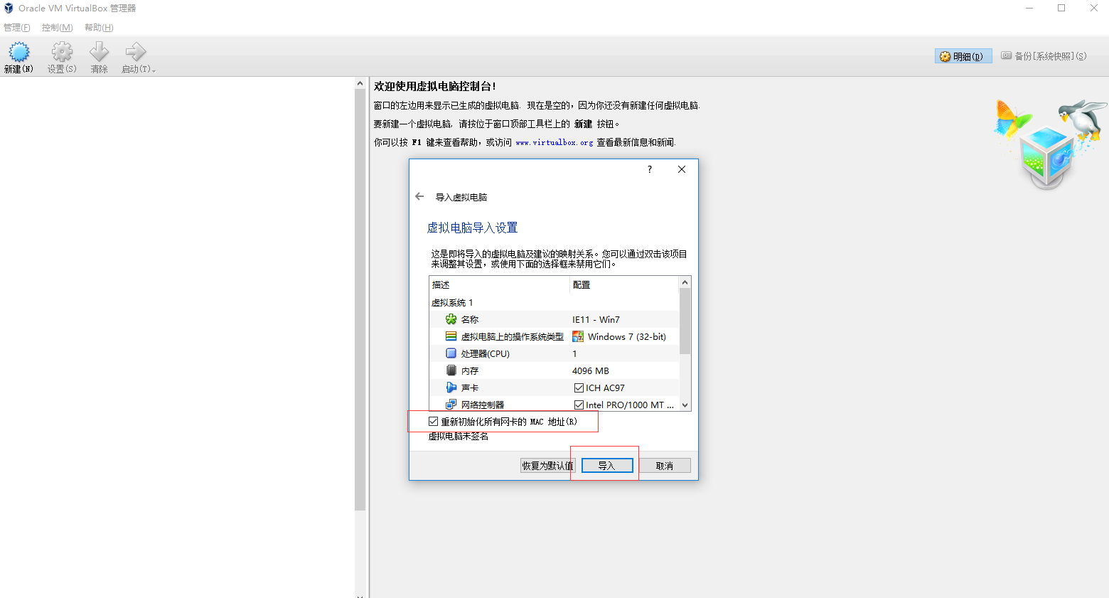Toggle the Intel PRO/1000 MT network checkbox
The width and height of the screenshot is (1109, 598).
579,405
